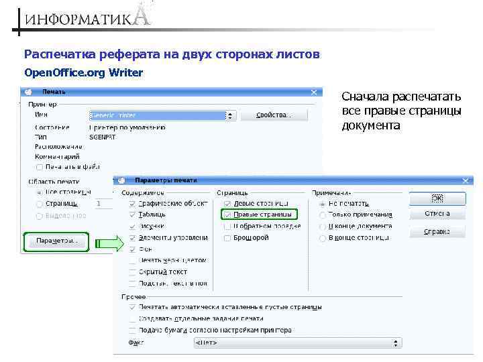Click Принтер по умолчанию status text
The image size is (483, 362).
coord(127,127)
